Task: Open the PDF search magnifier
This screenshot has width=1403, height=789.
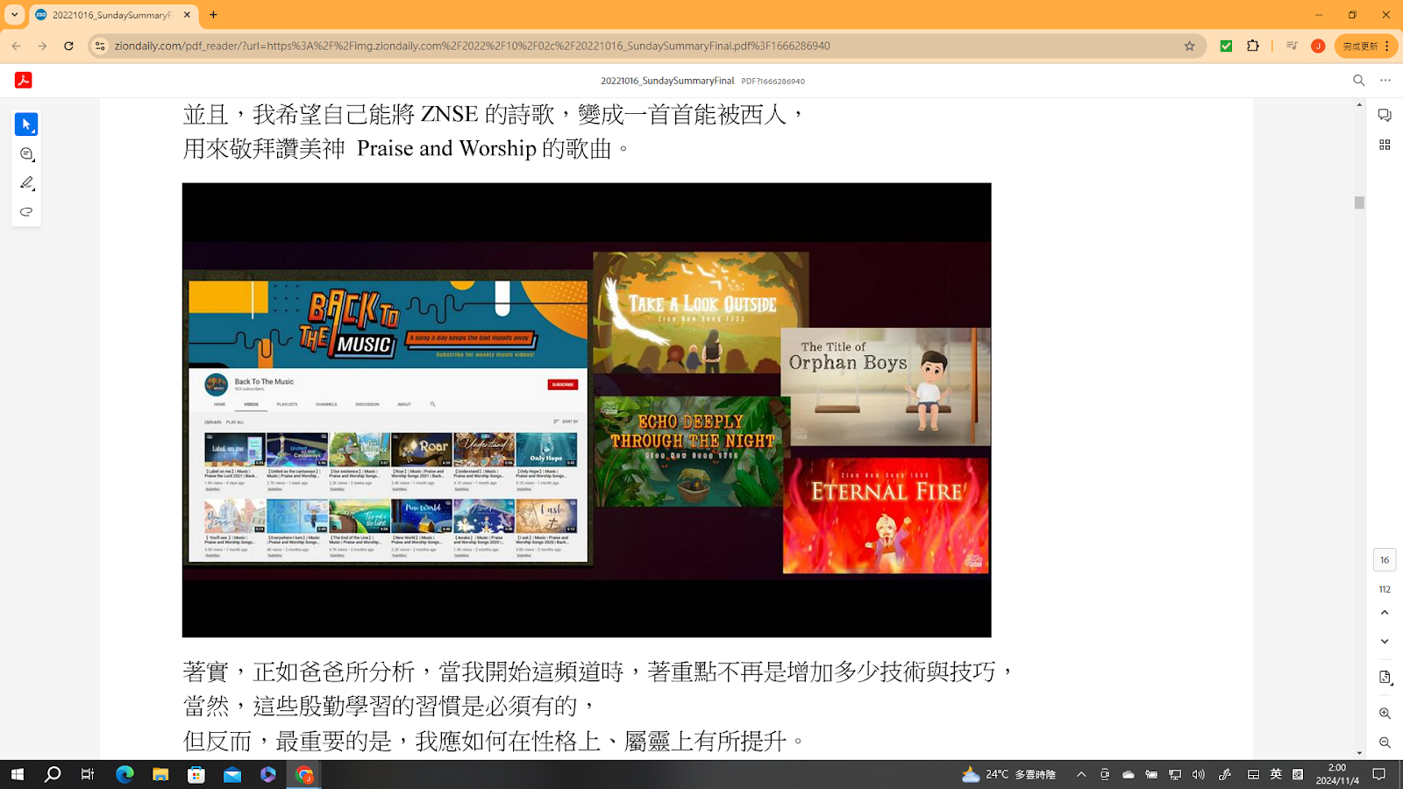Action: pos(1359,81)
